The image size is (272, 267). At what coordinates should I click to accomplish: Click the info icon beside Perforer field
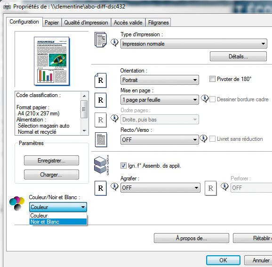pos(224,186)
